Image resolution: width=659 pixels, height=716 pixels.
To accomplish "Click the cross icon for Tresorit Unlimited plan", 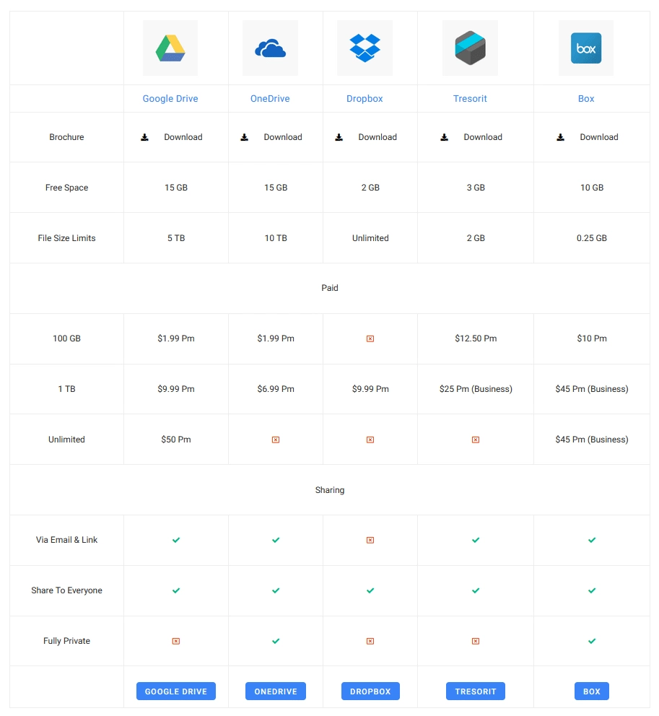I will (x=475, y=439).
